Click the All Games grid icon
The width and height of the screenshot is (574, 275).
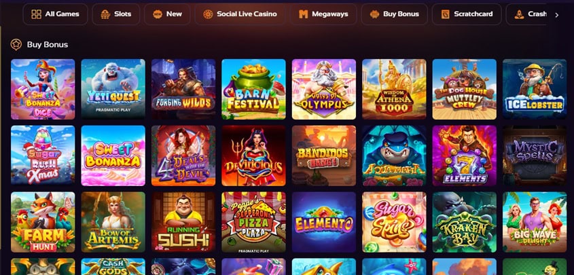[36, 14]
